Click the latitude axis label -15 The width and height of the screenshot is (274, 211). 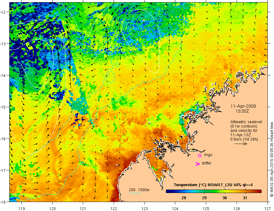tap(3, 107)
